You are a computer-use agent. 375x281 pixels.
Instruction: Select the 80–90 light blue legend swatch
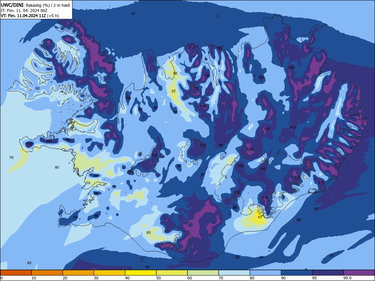(265, 273)
